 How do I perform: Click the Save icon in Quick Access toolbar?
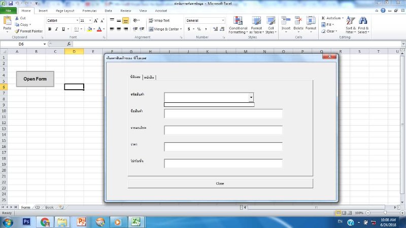(x=11, y=3)
